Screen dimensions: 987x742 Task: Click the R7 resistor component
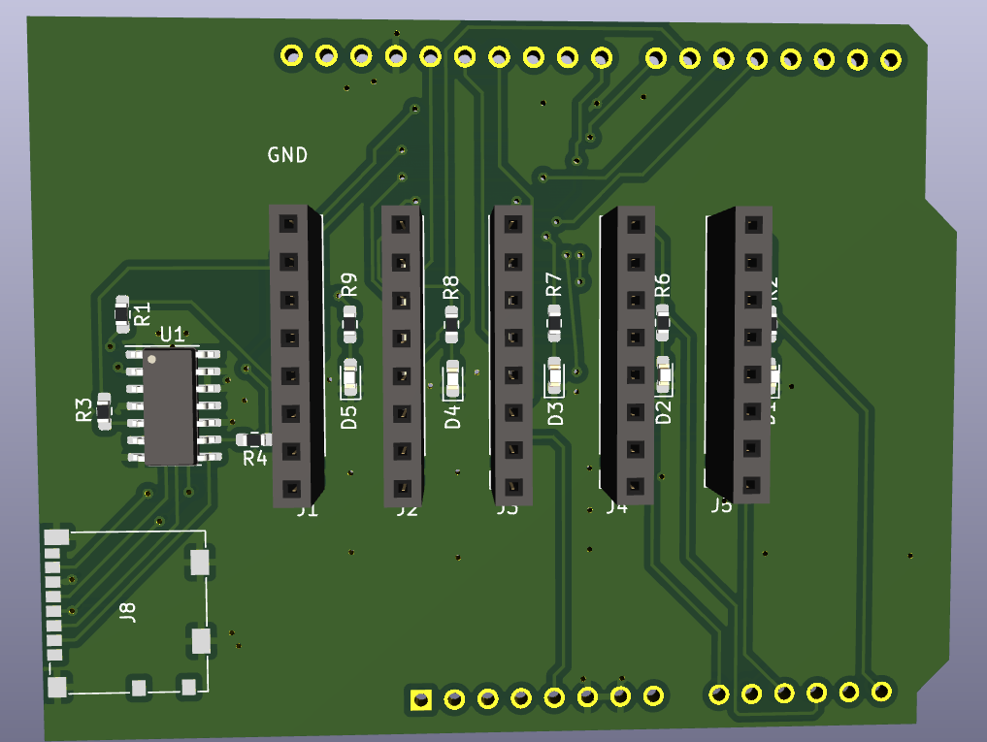[554, 322]
